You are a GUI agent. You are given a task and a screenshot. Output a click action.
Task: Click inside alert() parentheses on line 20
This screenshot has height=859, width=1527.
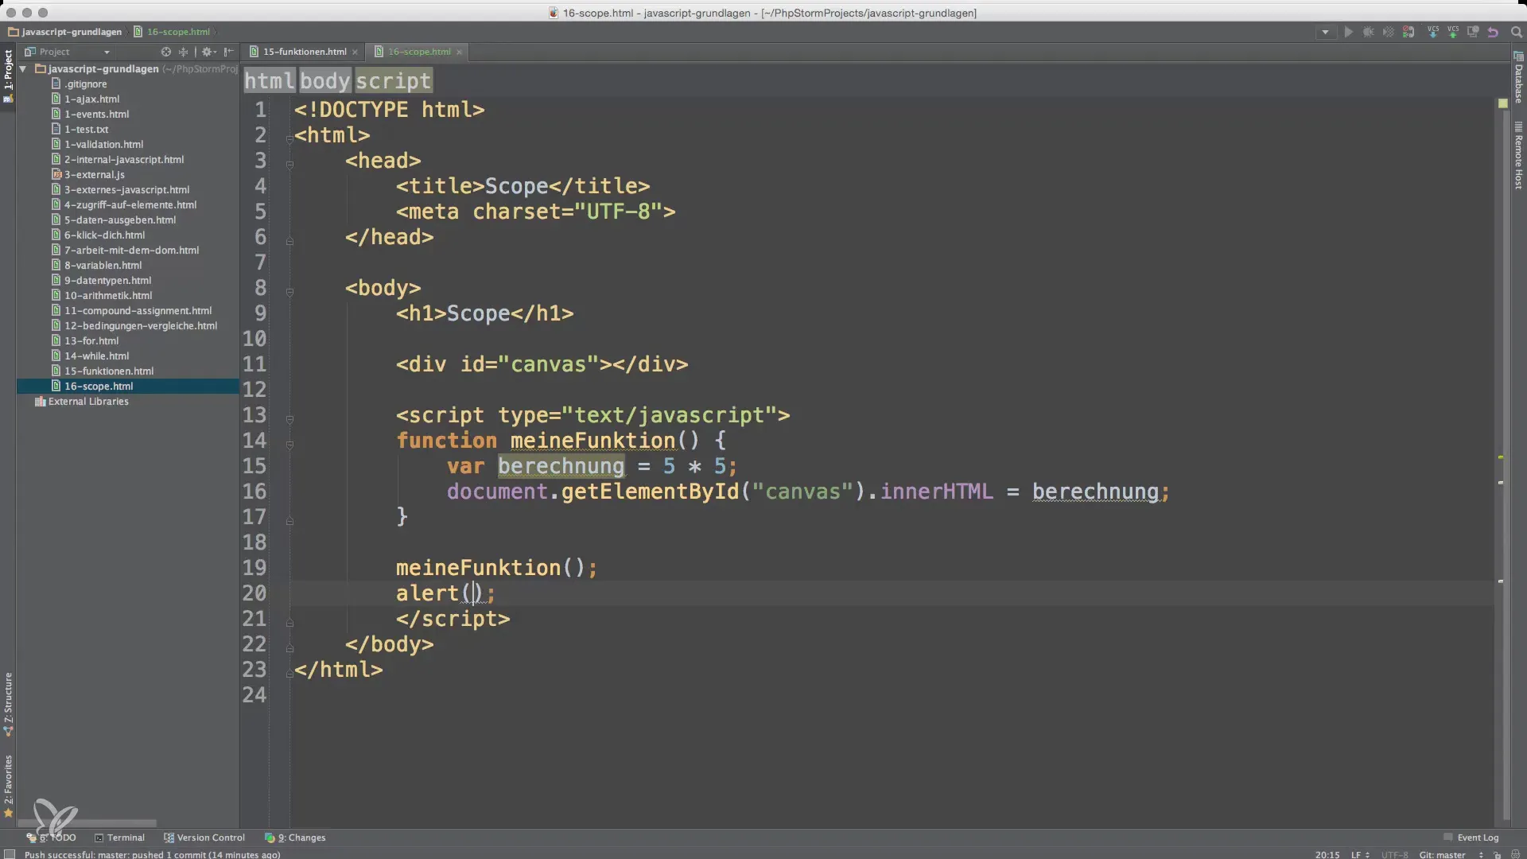(x=474, y=593)
